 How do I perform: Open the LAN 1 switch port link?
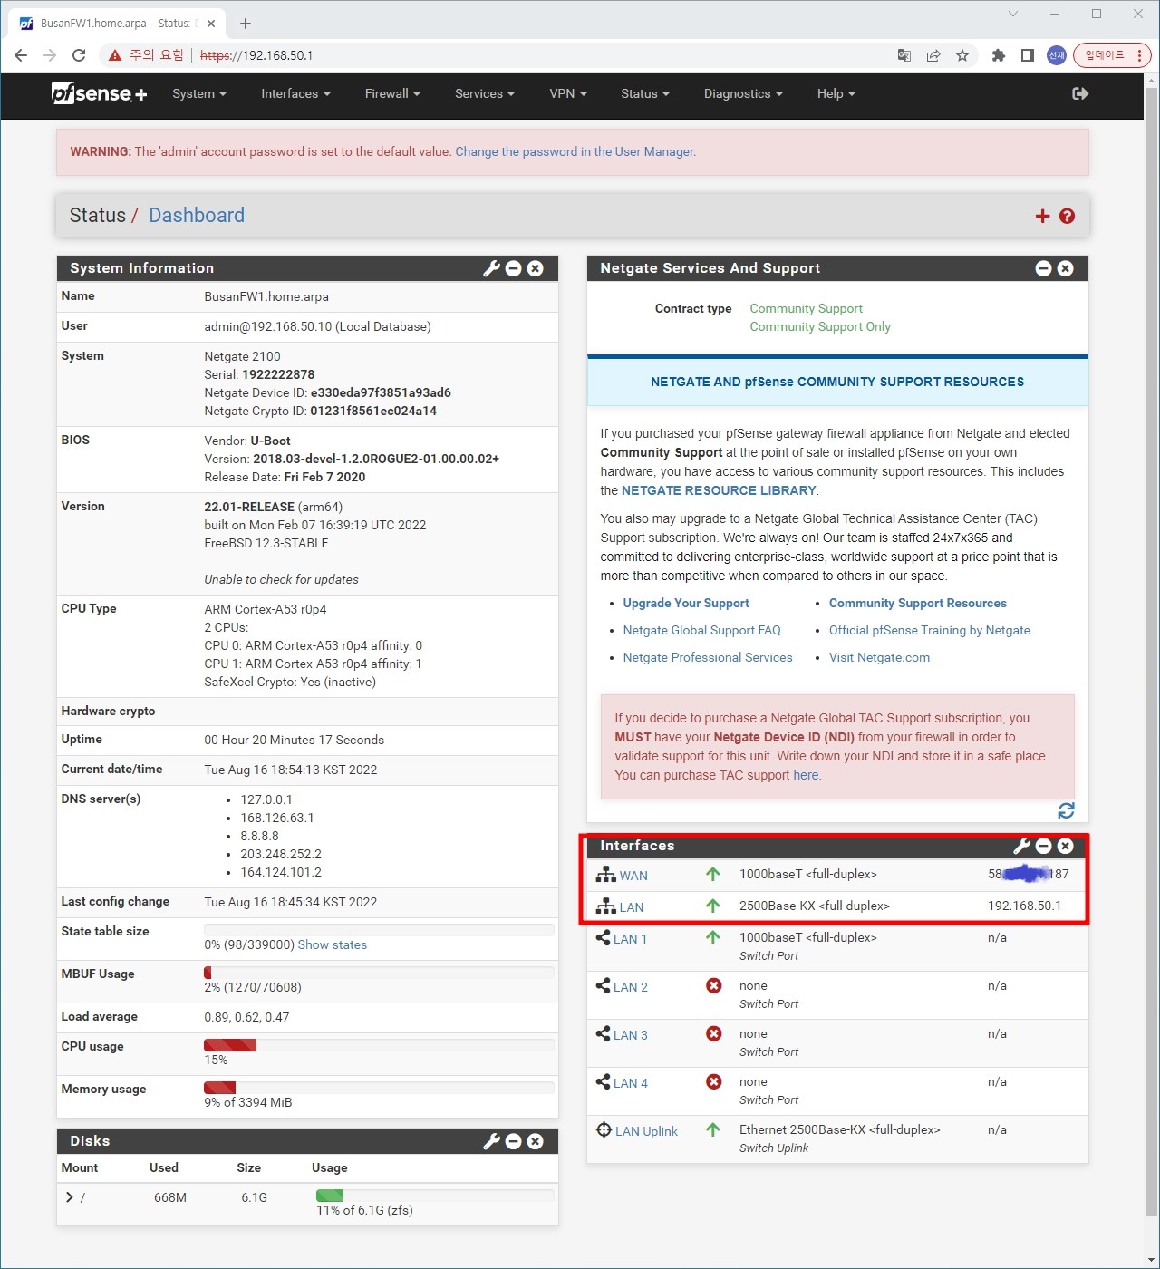pyautogui.click(x=630, y=939)
